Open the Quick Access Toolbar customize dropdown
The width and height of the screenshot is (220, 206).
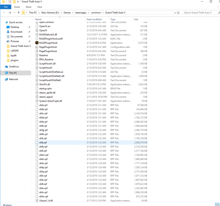(x=18, y=2)
